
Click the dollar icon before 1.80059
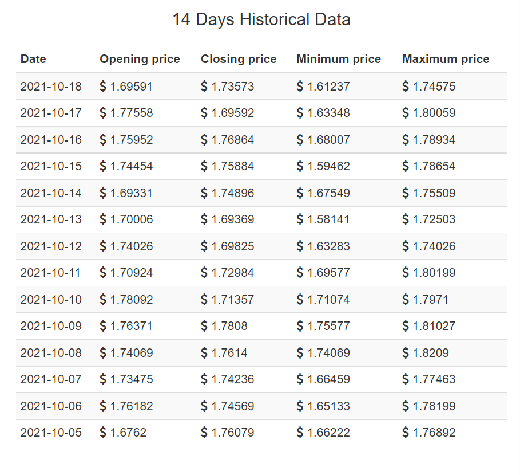pos(406,113)
